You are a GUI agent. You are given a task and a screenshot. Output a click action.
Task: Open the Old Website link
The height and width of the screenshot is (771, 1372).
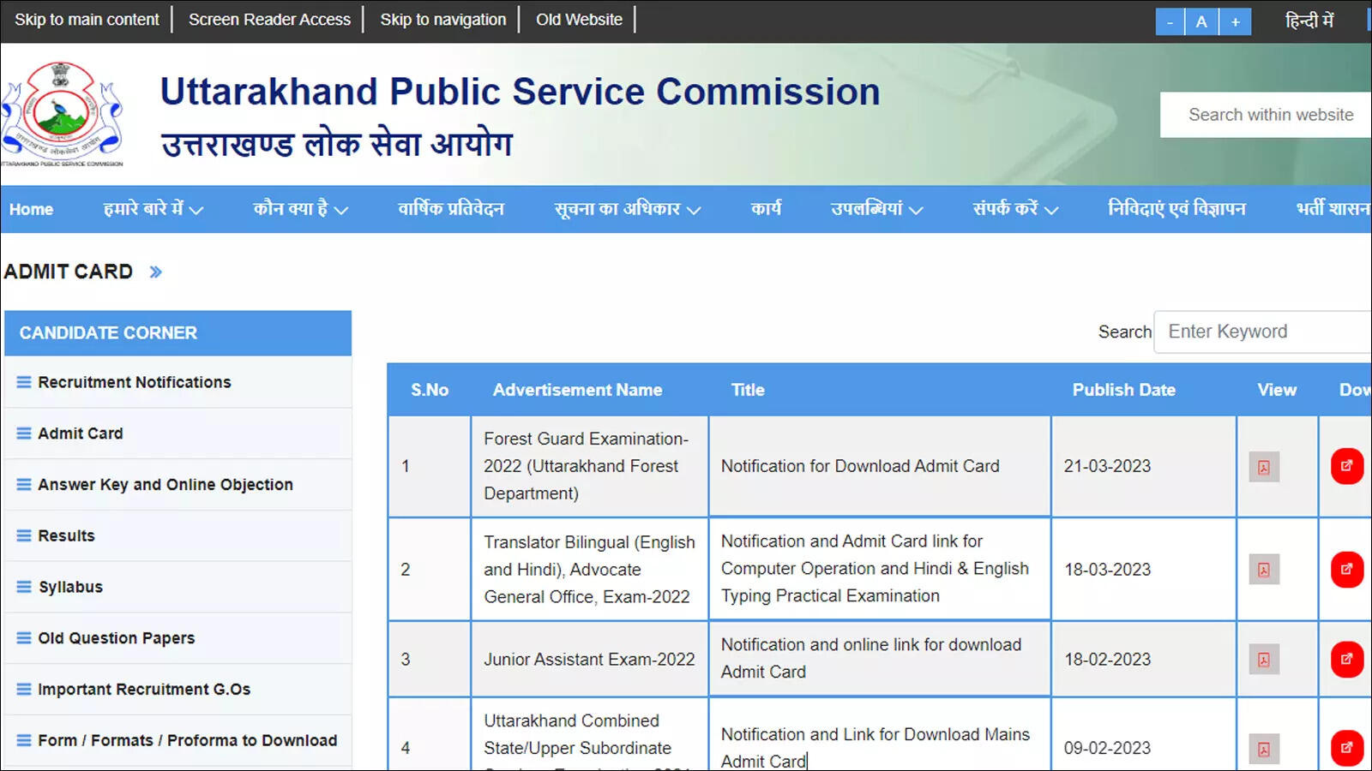pyautogui.click(x=579, y=20)
